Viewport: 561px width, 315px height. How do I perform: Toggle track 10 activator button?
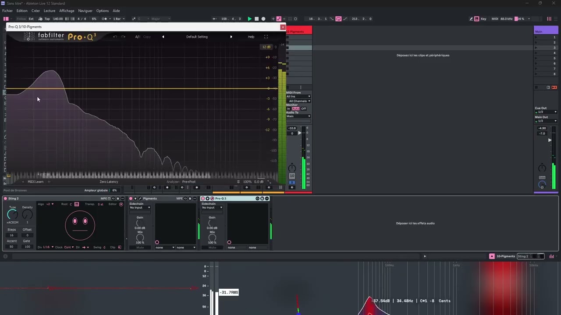[x=292, y=176]
